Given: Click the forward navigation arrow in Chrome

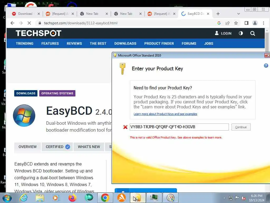Looking at the screenshot, I should coord(21,23).
